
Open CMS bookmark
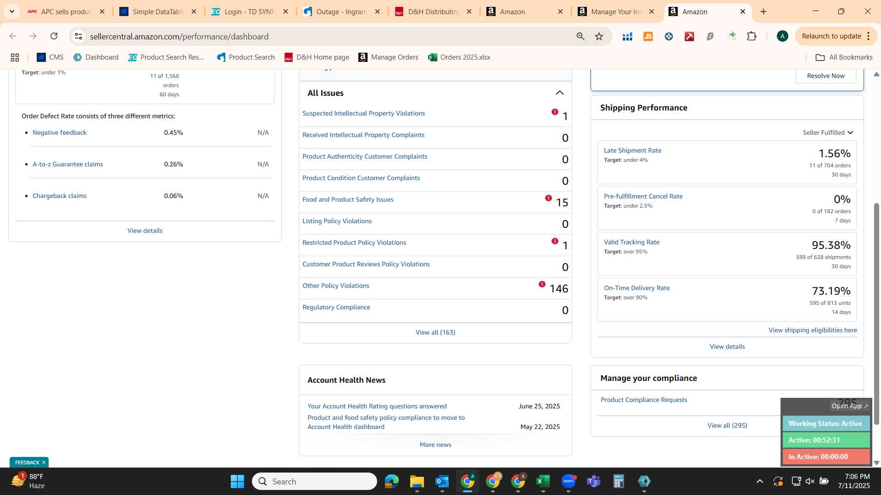[x=50, y=57]
